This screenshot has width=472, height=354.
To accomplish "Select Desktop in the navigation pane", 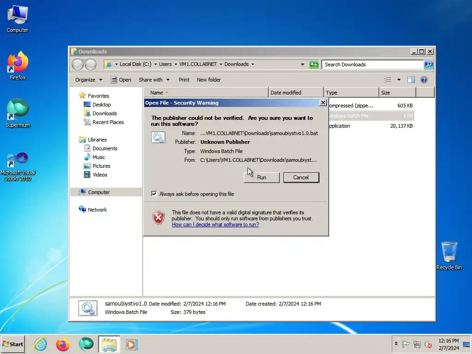I will pos(101,105).
